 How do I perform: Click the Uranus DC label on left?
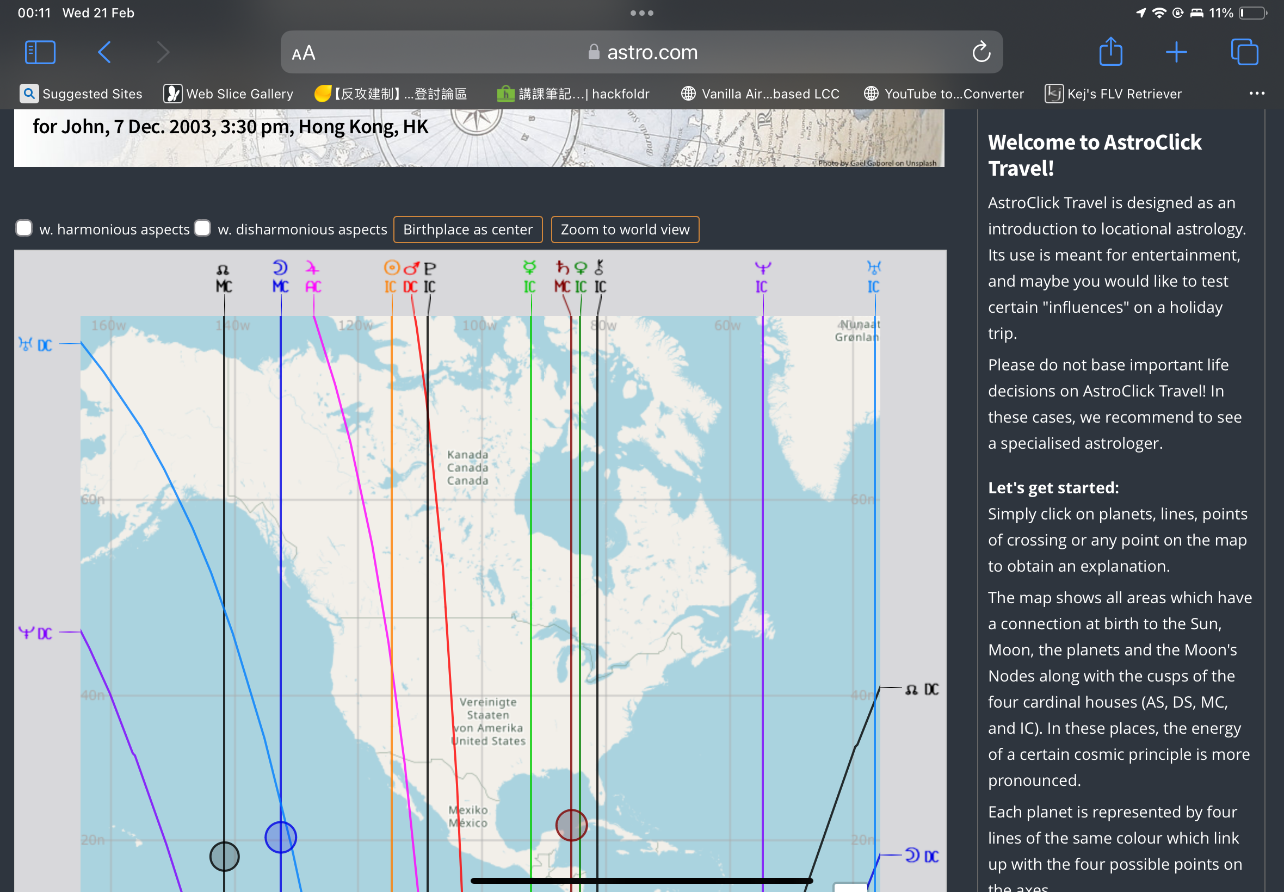point(35,344)
